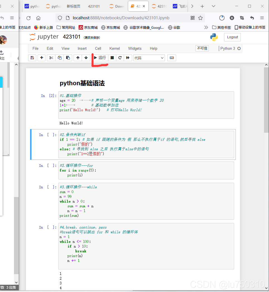This screenshot has height=292, width=269.
Task: Click the Jupyter logo
Action: 44,37
